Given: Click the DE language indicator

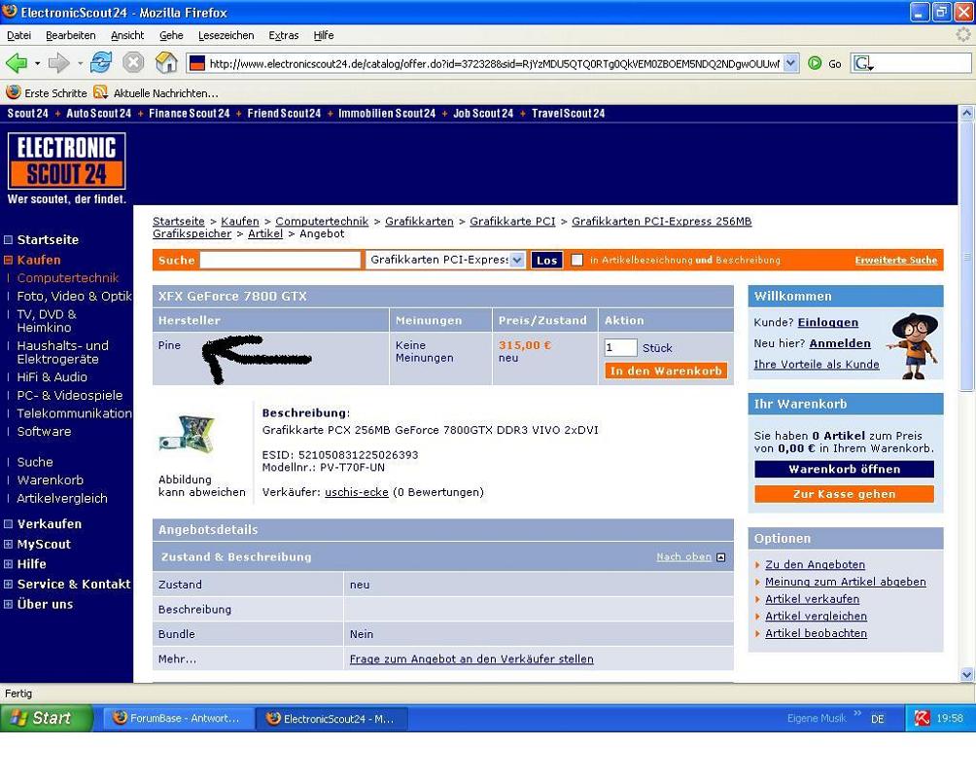Looking at the screenshot, I should click(877, 719).
